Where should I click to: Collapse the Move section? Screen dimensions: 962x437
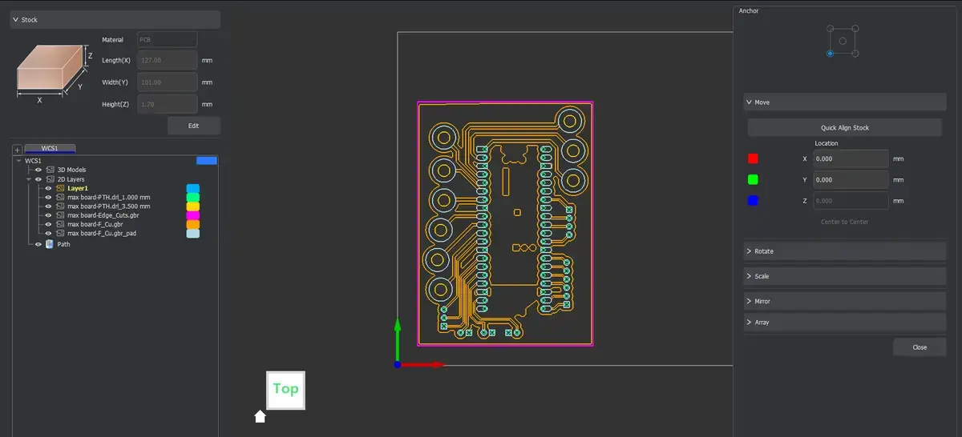coord(845,102)
